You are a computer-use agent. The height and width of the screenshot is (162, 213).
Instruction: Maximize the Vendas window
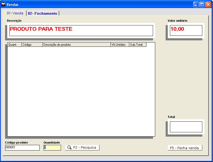pyautogui.click(x=202, y=4)
